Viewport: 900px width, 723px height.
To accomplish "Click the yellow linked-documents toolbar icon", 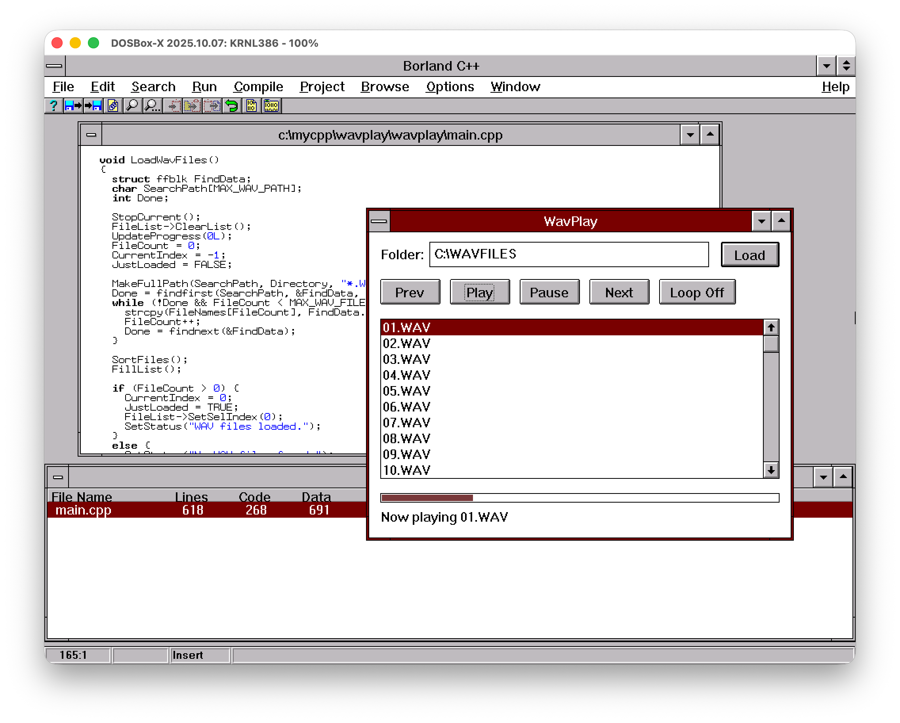I will [x=113, y=106].
